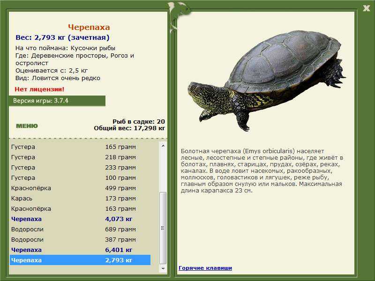Click the Нет лицензии! warning text

pyautogui.click(x=39, y=89)
